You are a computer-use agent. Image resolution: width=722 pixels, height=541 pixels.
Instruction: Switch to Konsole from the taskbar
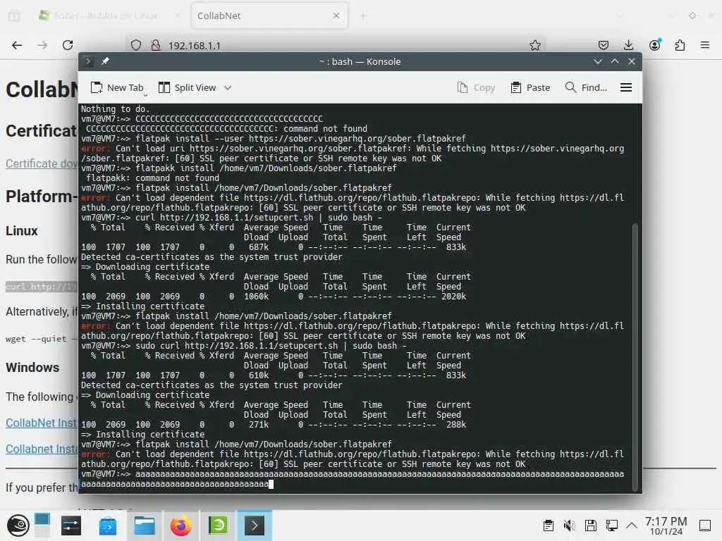pos(254,526)
